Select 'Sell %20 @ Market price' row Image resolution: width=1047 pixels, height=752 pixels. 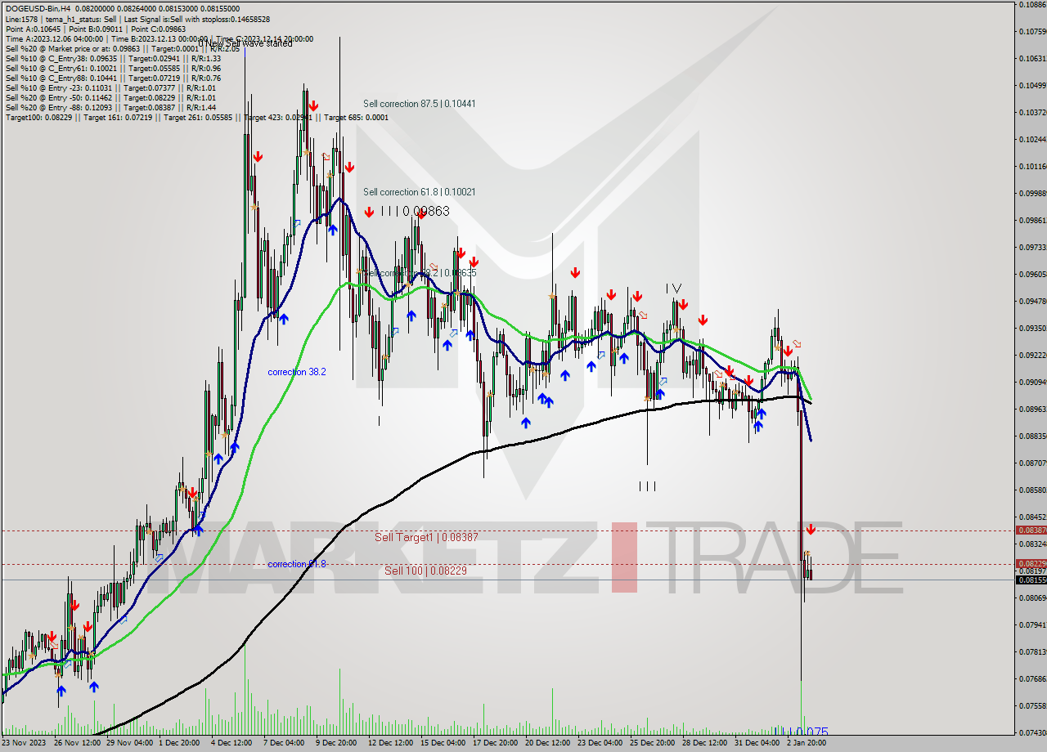pos(123,48)
